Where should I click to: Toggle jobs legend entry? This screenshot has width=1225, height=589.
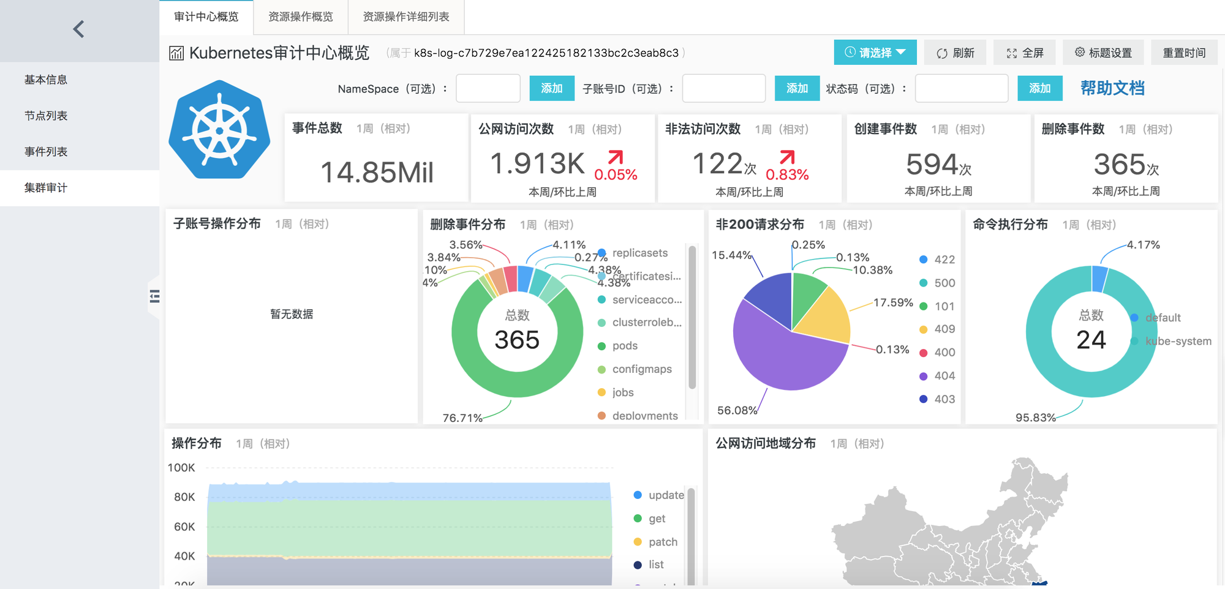(616, 392)
